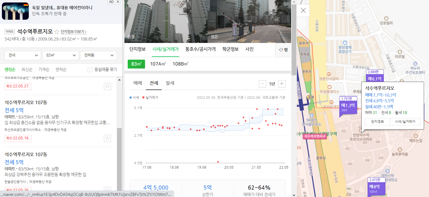Toggle area unit with 평 button
Image resolution: width=429 pixels, height=197 pixels.
(x=283, y=50)
